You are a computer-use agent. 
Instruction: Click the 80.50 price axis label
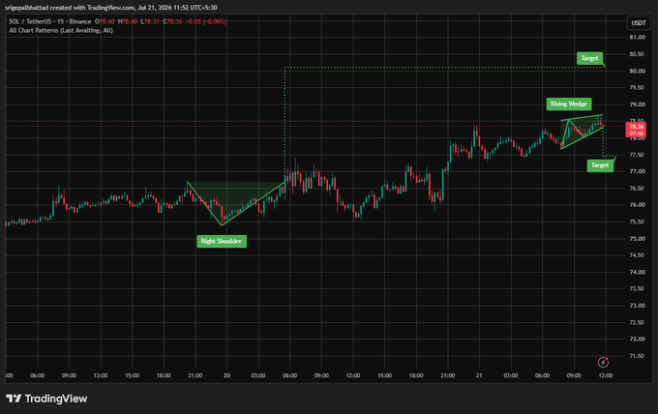pyautogui.click(x=637, y=54)
